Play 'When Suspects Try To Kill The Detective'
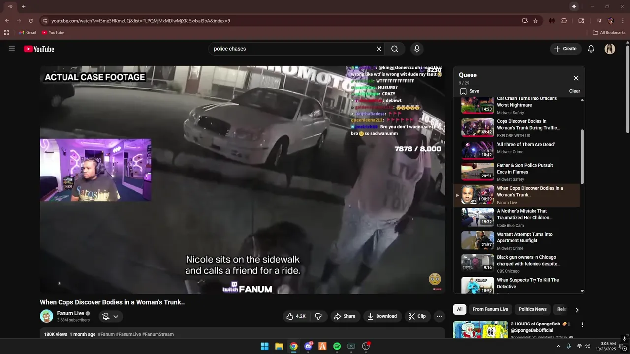630x354 pixels. [x=516, y=286]
